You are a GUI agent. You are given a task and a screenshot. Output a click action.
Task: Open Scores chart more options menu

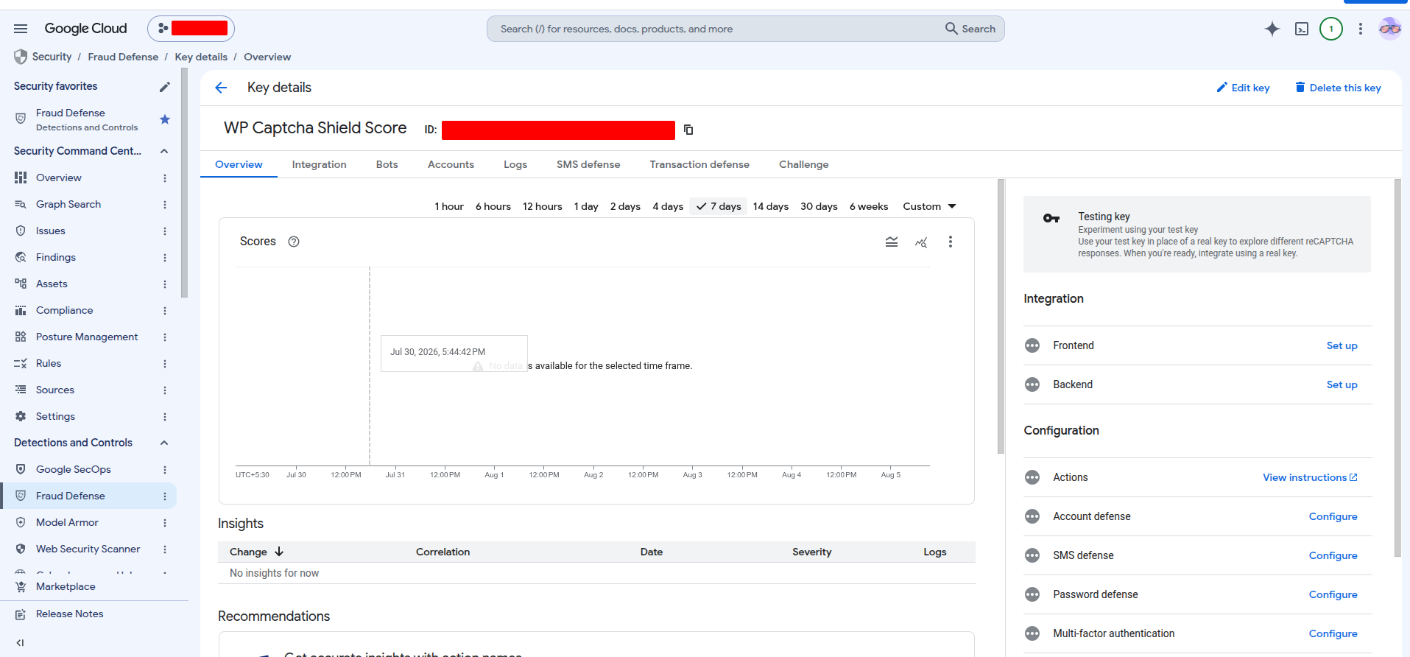coord(951,242)
